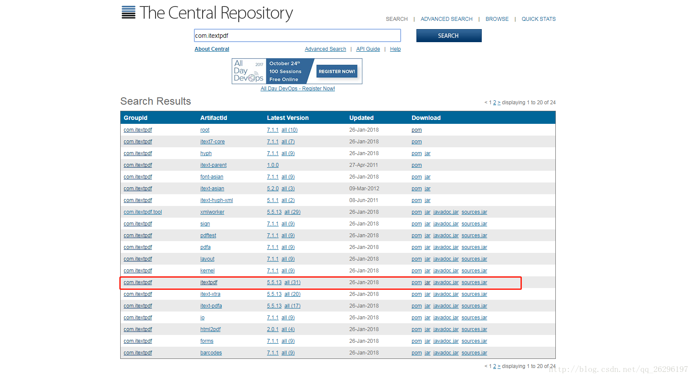Open the hyph artifact link
Screen dimensions: 693x378
click(206, 153)
